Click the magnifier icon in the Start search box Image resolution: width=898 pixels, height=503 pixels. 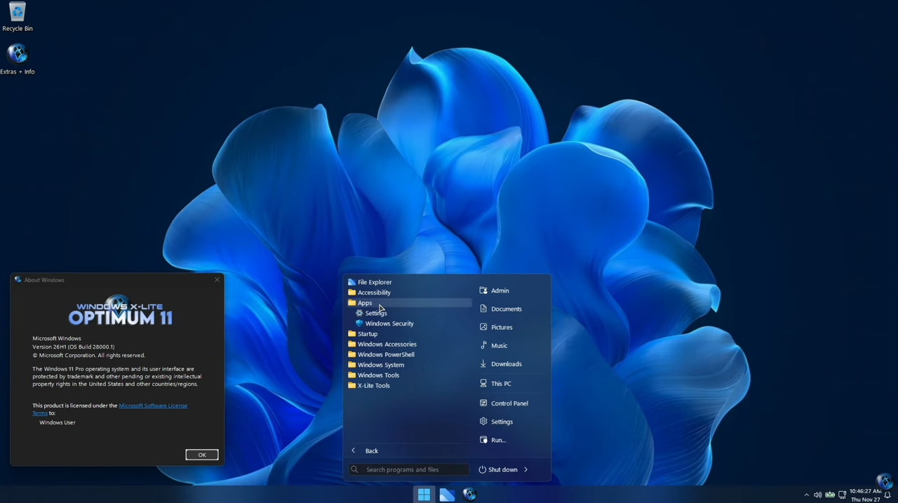355,469
